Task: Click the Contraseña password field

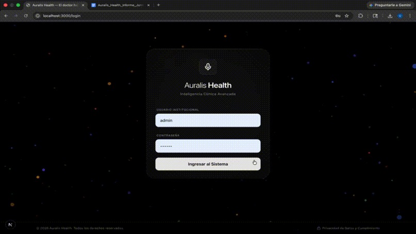Action: click(207, 146)
